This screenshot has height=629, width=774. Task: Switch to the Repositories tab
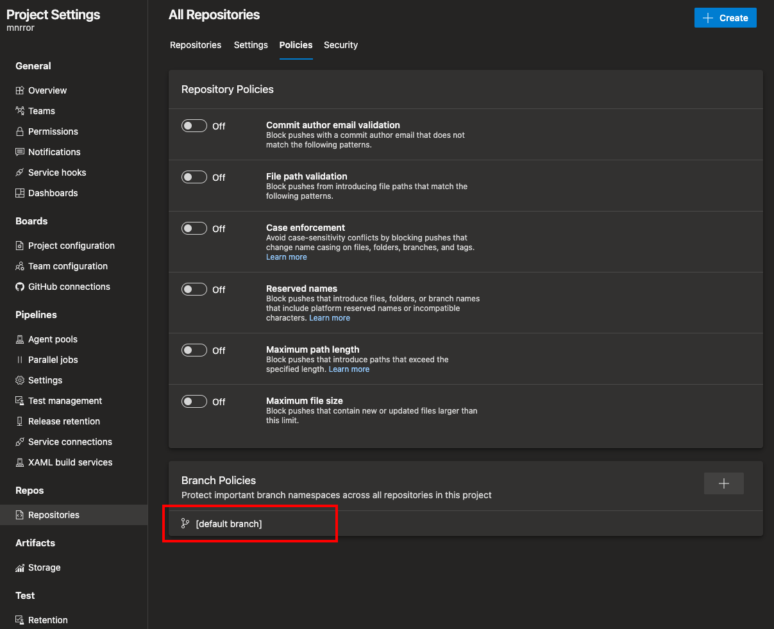coord(196,45)
